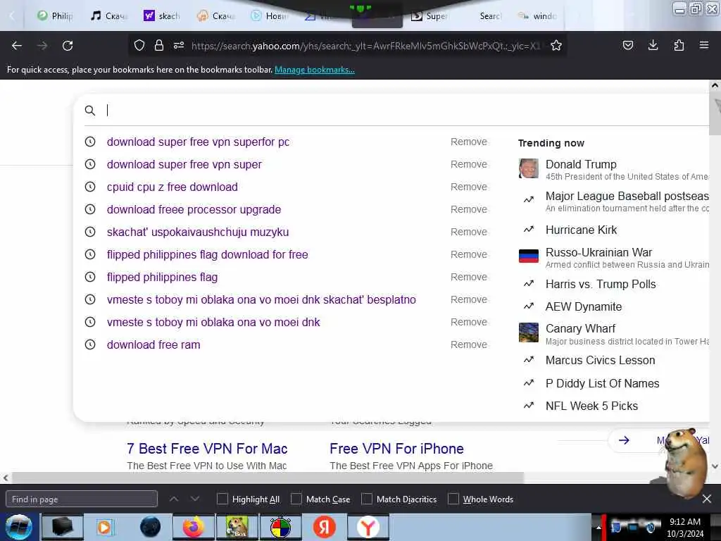721x541 pixels.
Task: Click the horizontal scrollbar thumb
Action: coord(268,478)
